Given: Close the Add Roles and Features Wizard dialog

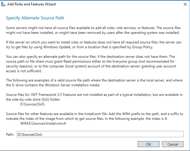Looking at the screenshot, I should (183, 4).
